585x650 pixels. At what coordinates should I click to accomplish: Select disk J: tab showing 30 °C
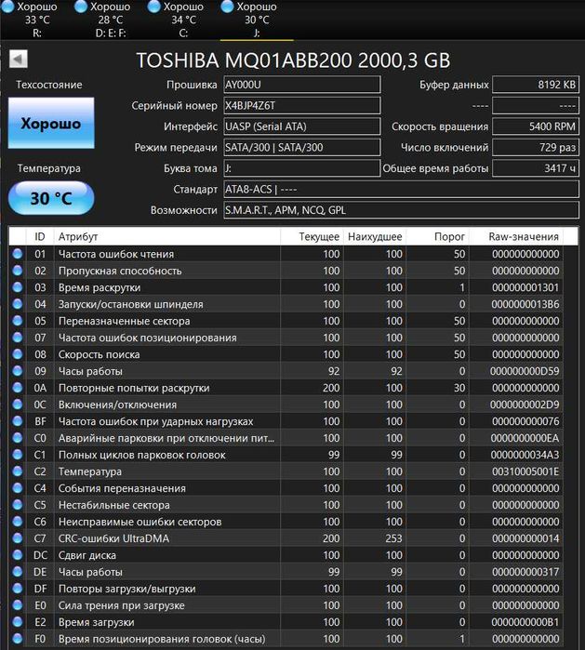coord(257,20)
